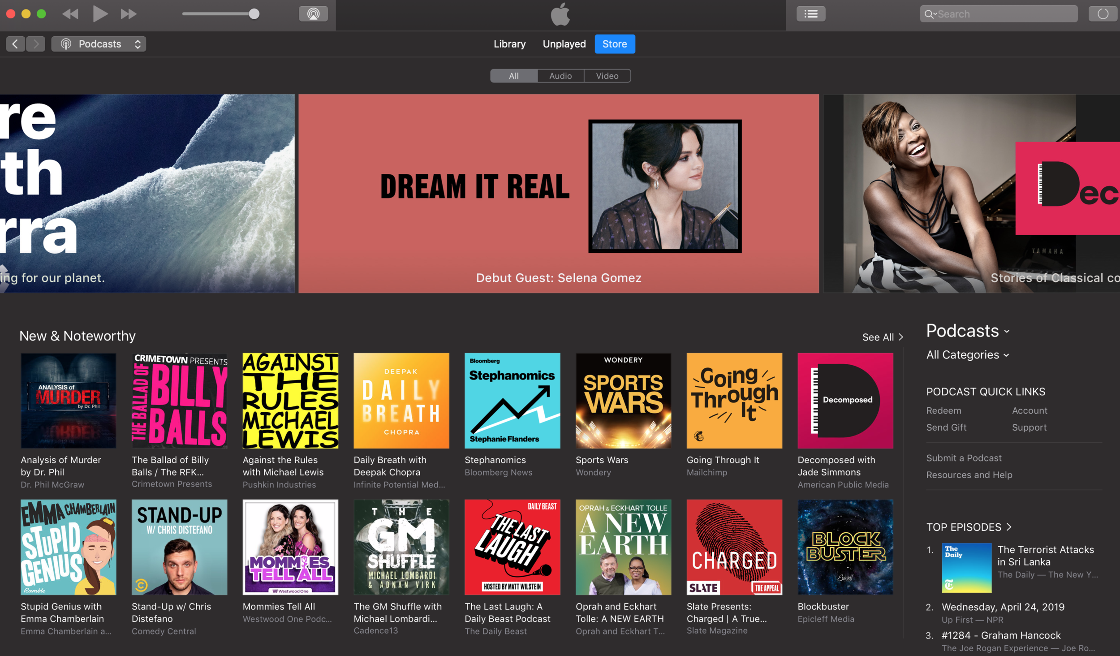Open Sports Wars podcast artwork

click(623, 400)
